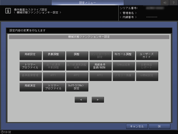Select the IQ機能設定 key
178x134 pixels.
(x=147, y=77)
